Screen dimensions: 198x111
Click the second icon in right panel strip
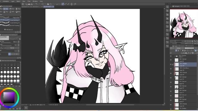tap(167, 11)
